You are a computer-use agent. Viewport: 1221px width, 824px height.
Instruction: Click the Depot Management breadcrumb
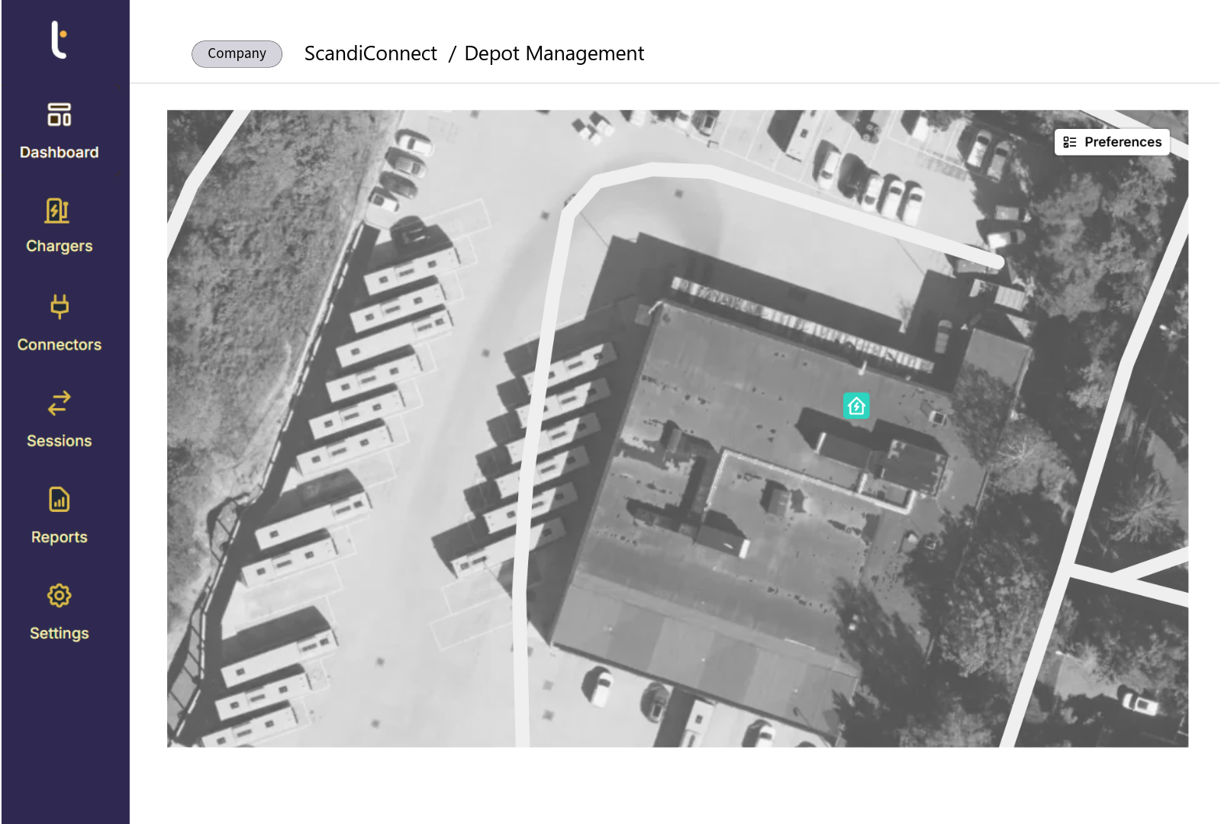pos(554,53)
